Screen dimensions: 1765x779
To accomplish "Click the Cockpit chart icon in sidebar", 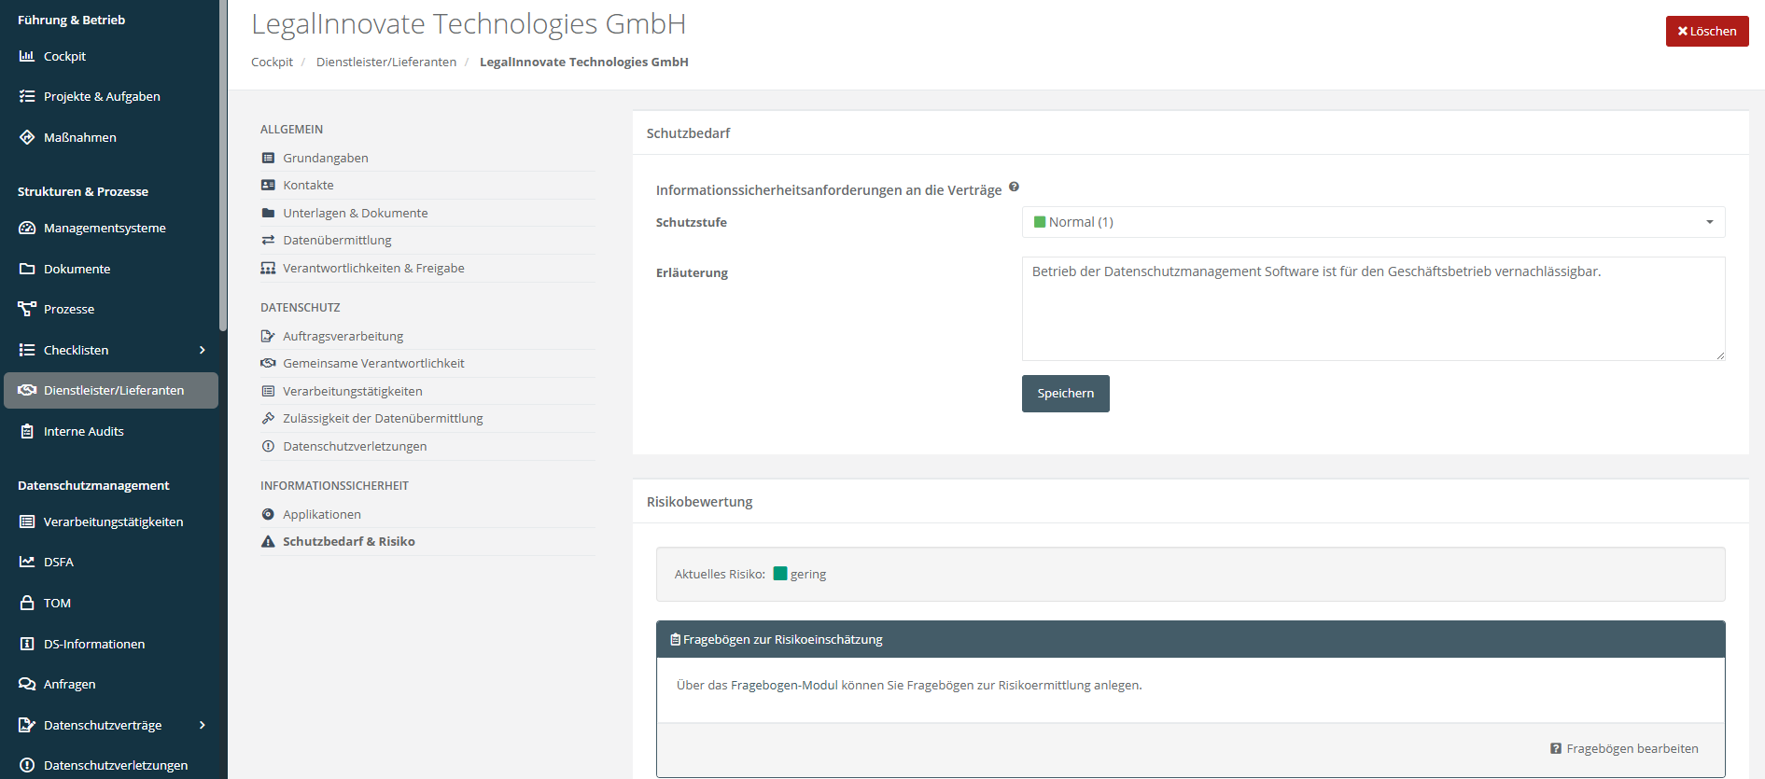I will coord(27,56).
